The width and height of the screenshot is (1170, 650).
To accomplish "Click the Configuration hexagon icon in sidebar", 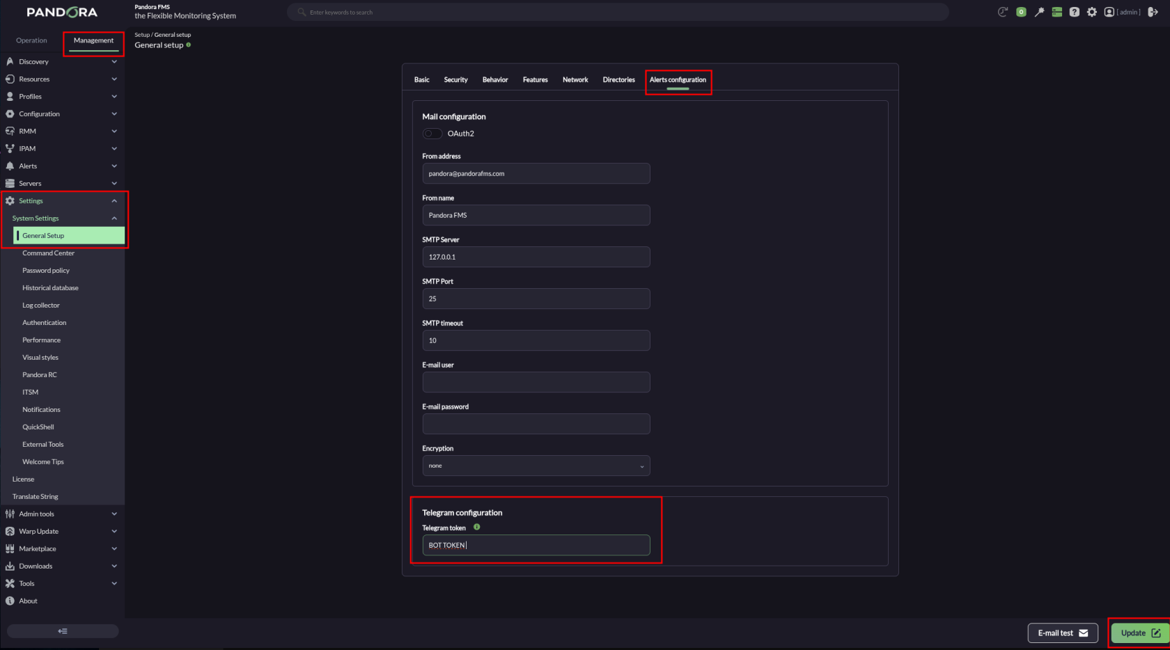I will [10, 114].
